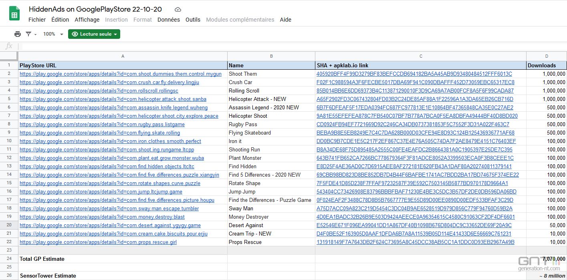Open the assassin.knife.legend.wuheng link
This screenshot has width=567, height=280.
pos(113,107)
